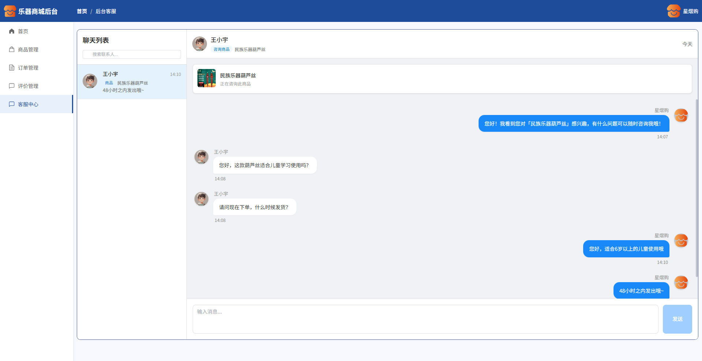Click the 后台客服 breadcrumb item
The height and width of the screenshot is (361, 702).
pyautogui.click(x=106, y=11)
